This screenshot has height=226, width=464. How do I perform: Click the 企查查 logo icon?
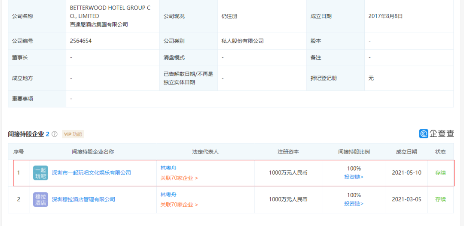point(424,133)
